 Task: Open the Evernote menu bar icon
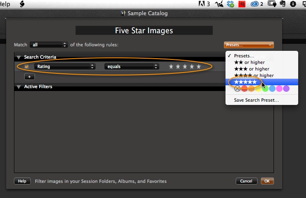click(x=283, y=4)
